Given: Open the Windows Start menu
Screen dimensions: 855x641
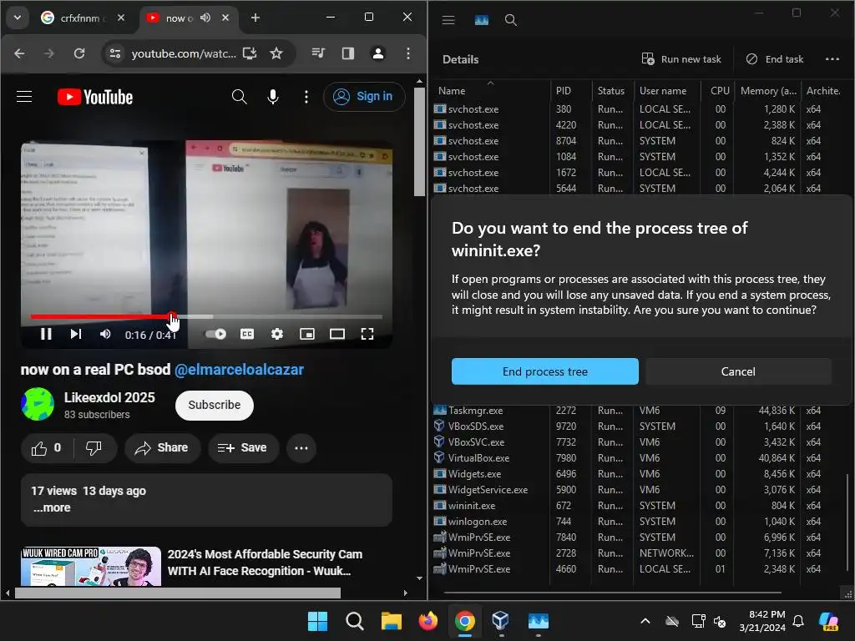Looking at the screenshot, I should [317, 621].
